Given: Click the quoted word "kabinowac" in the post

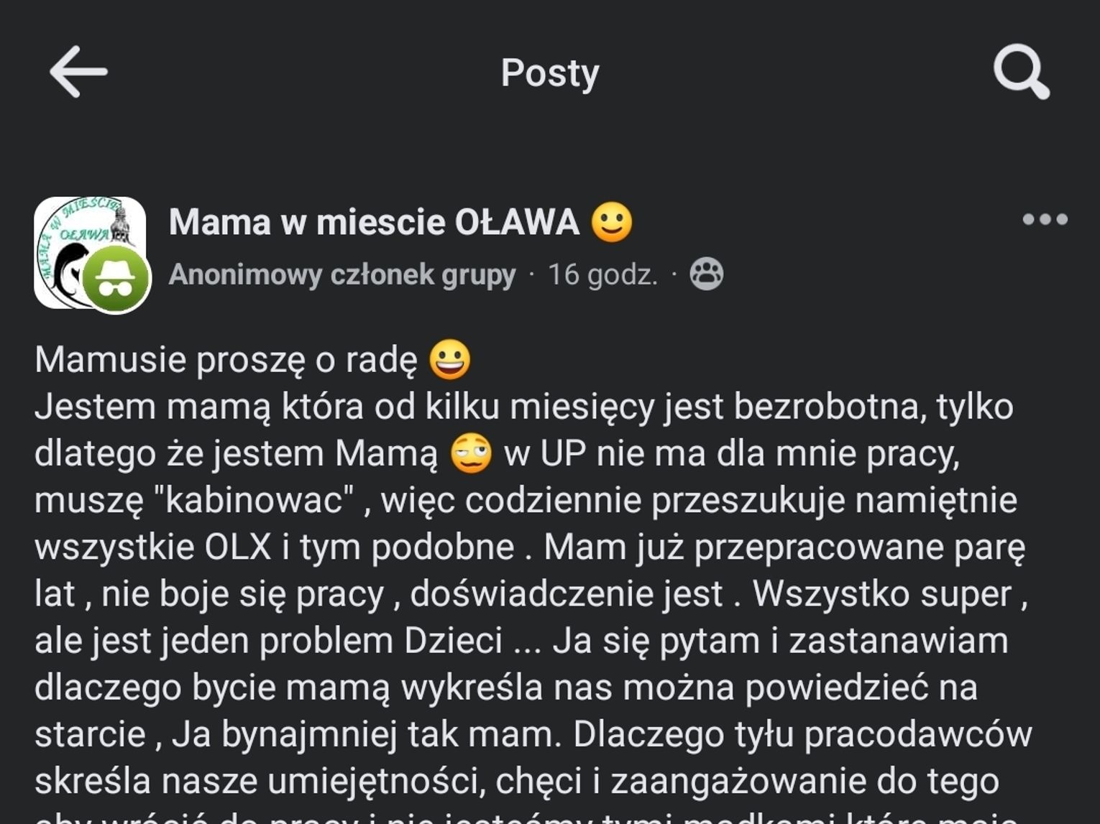Looking at the screenshot, I should (255, 501).
